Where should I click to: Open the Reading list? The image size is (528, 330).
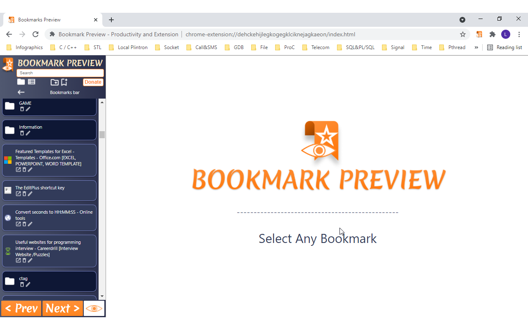pos(508,47)
